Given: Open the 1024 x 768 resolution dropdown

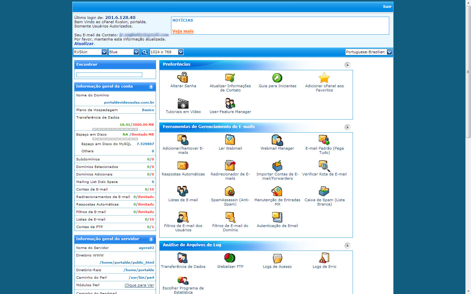Looking at the screenshot, I should pos(166,52).
